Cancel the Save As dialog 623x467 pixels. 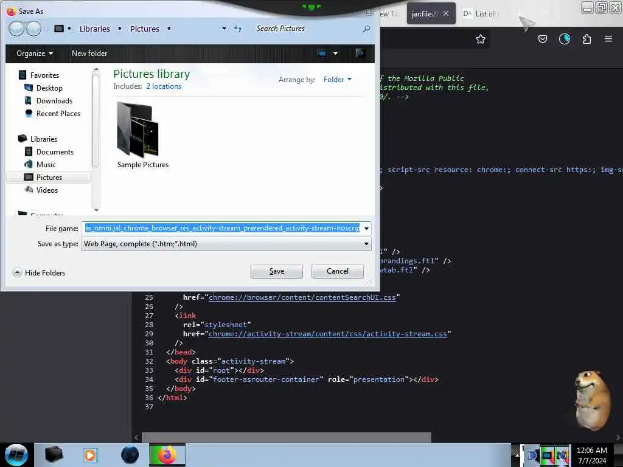[x=337, y=271]
